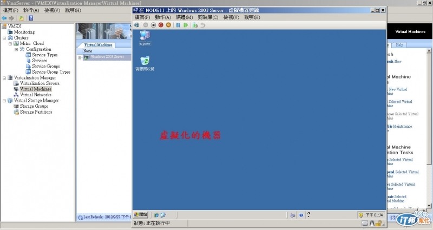Select Windows 2003 Server in VM list
This screenshot has width=433, height=230.
(107, 57)
